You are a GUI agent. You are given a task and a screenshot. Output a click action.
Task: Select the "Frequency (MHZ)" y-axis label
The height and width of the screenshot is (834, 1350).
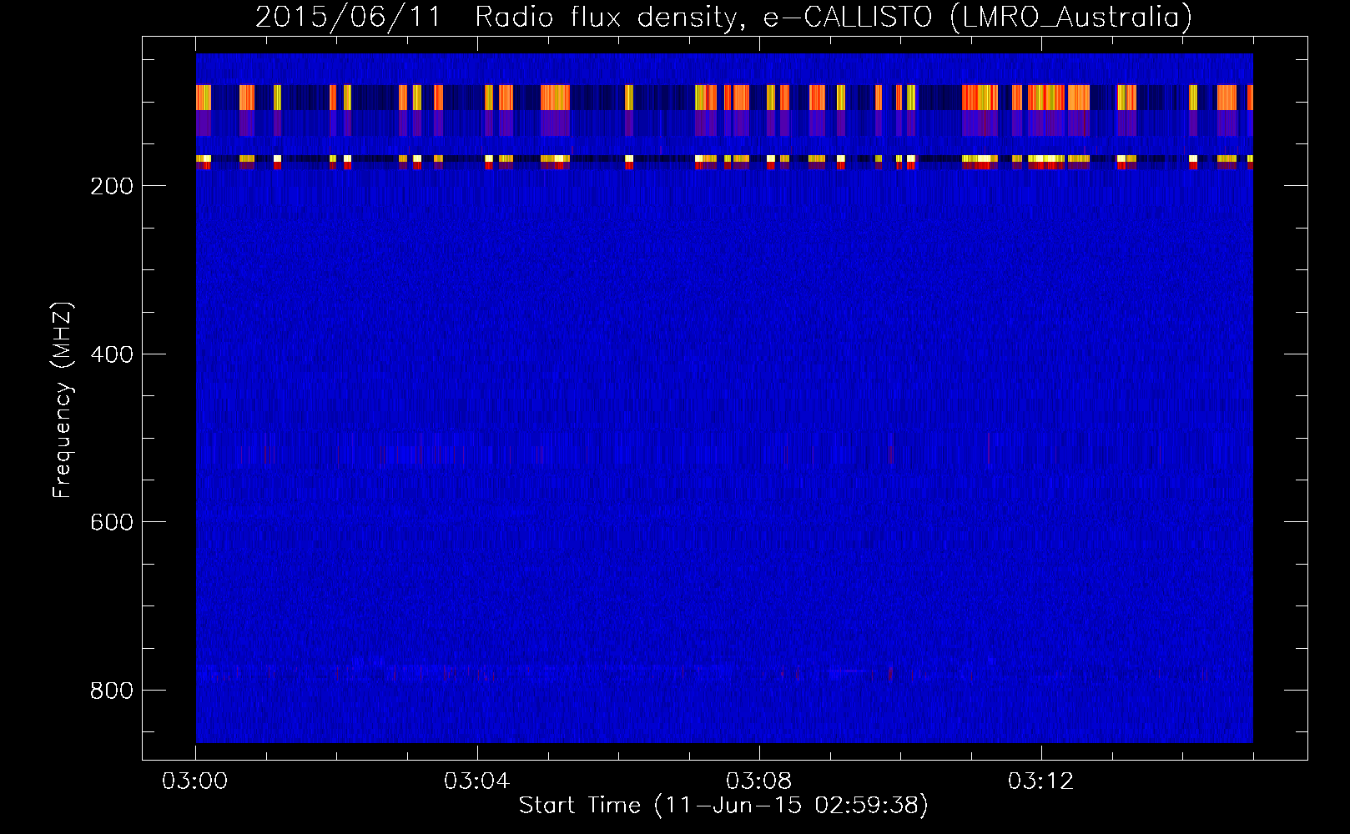coord(63,399)
